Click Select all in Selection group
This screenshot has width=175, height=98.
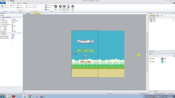coord(20,8)
